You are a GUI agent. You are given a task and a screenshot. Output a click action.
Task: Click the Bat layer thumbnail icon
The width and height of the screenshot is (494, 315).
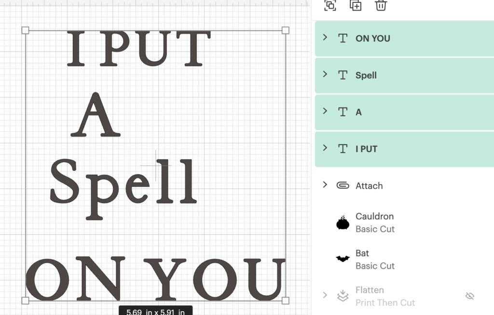pyautogui.click(x=343, y=259)
